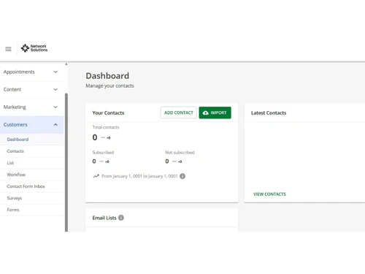Screen dimensions: 365x274
Task: Click the trend line chart icon
Action: [x=96, y=176]
